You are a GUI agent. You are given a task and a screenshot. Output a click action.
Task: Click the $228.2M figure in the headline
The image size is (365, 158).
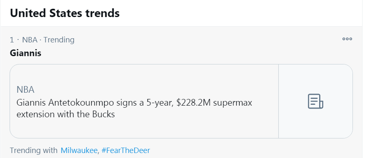tap(193, 102)
